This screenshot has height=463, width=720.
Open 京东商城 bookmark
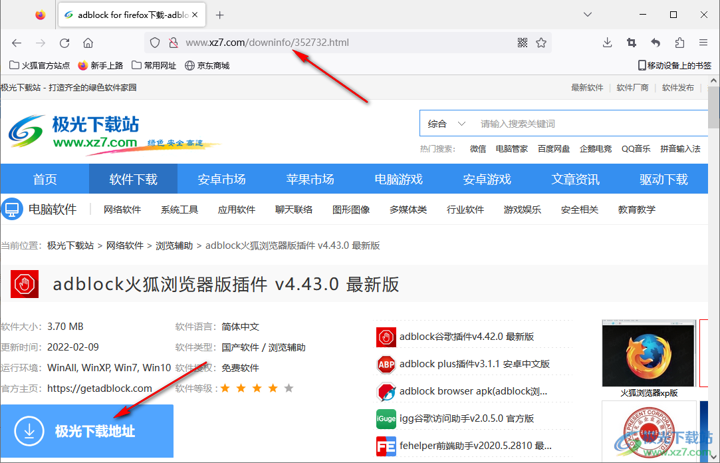tap(207, 66)
